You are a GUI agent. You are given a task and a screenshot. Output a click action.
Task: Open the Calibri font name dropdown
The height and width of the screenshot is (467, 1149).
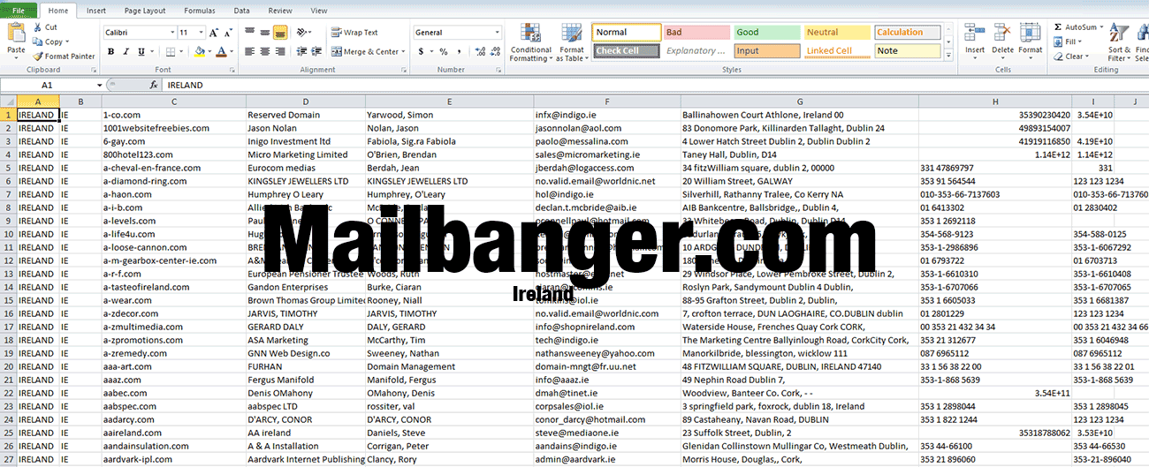pos(171,33)
